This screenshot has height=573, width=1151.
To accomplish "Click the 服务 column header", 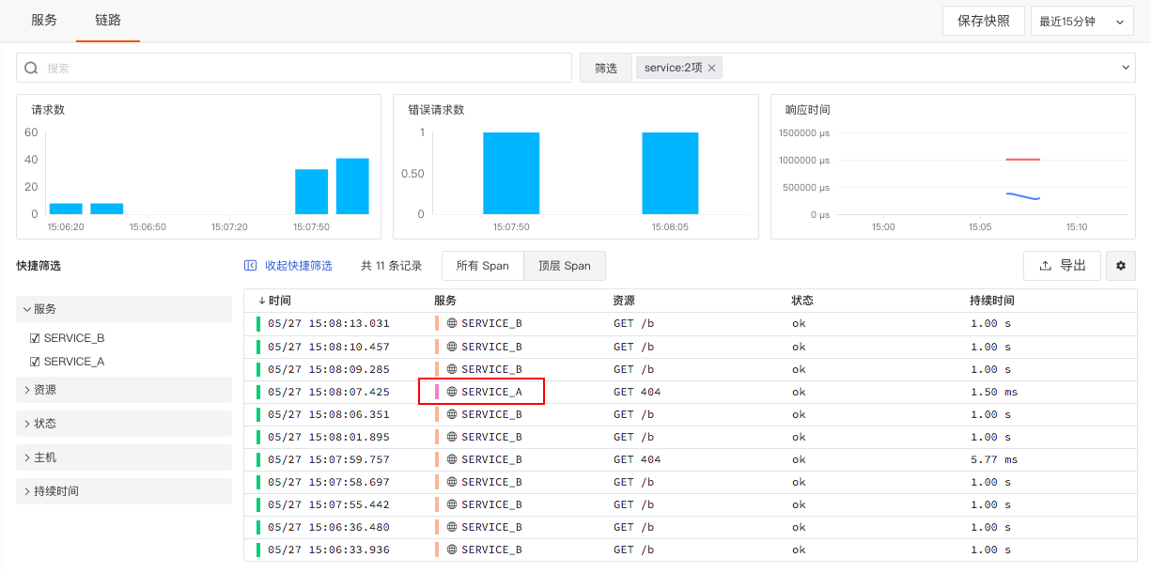I will click(445, 301).
